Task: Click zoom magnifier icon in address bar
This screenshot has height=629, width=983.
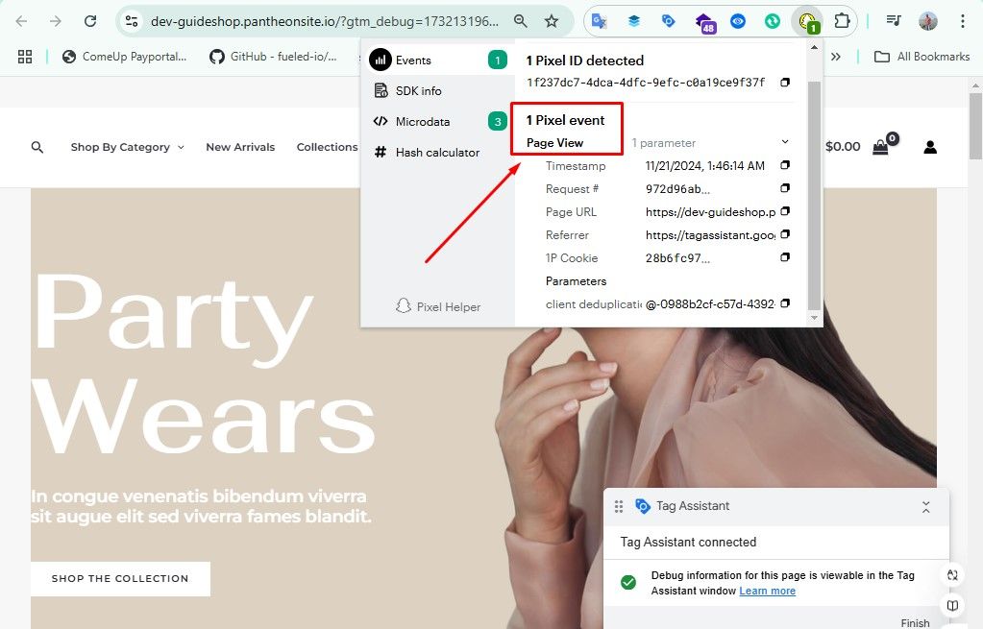Action: (521, 21)
